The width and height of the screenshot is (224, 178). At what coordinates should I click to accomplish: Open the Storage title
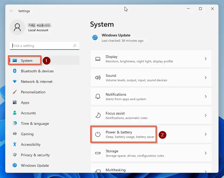click(x=112, y=151)
